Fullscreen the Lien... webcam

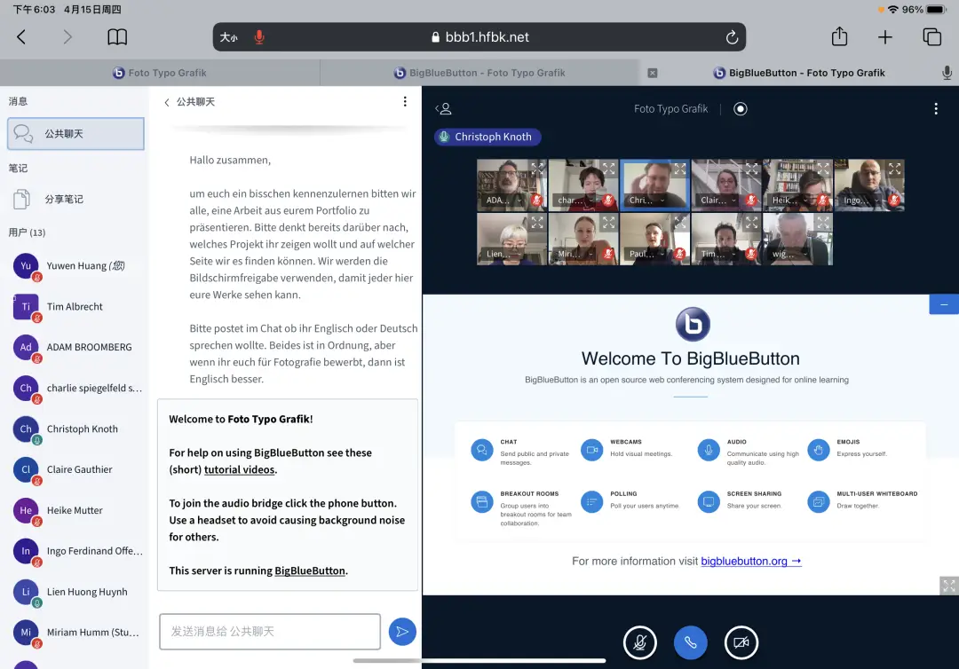coord(537,223)
